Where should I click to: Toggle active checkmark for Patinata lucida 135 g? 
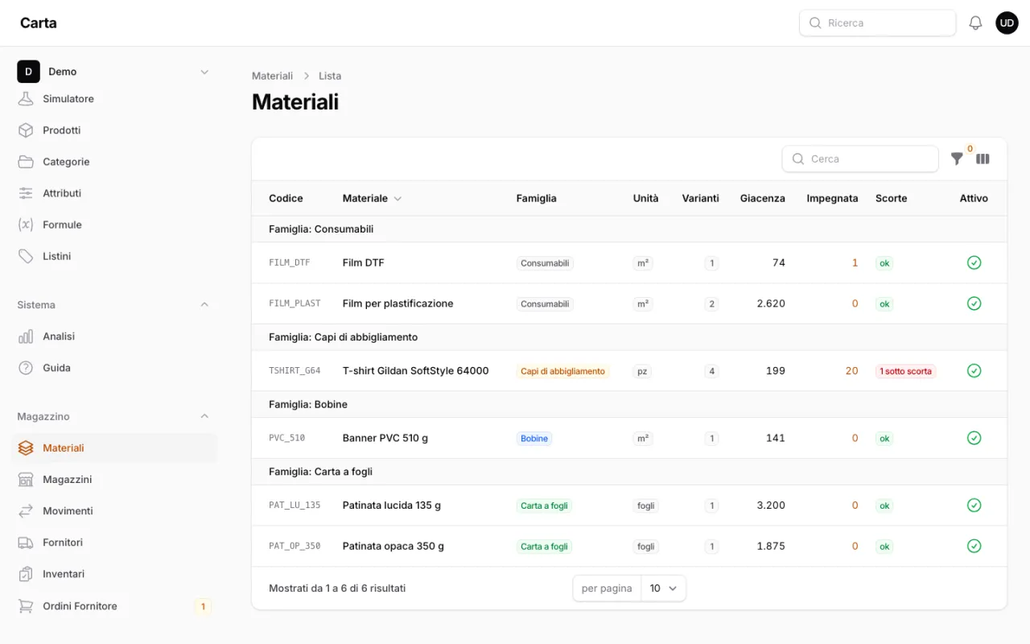974,506
